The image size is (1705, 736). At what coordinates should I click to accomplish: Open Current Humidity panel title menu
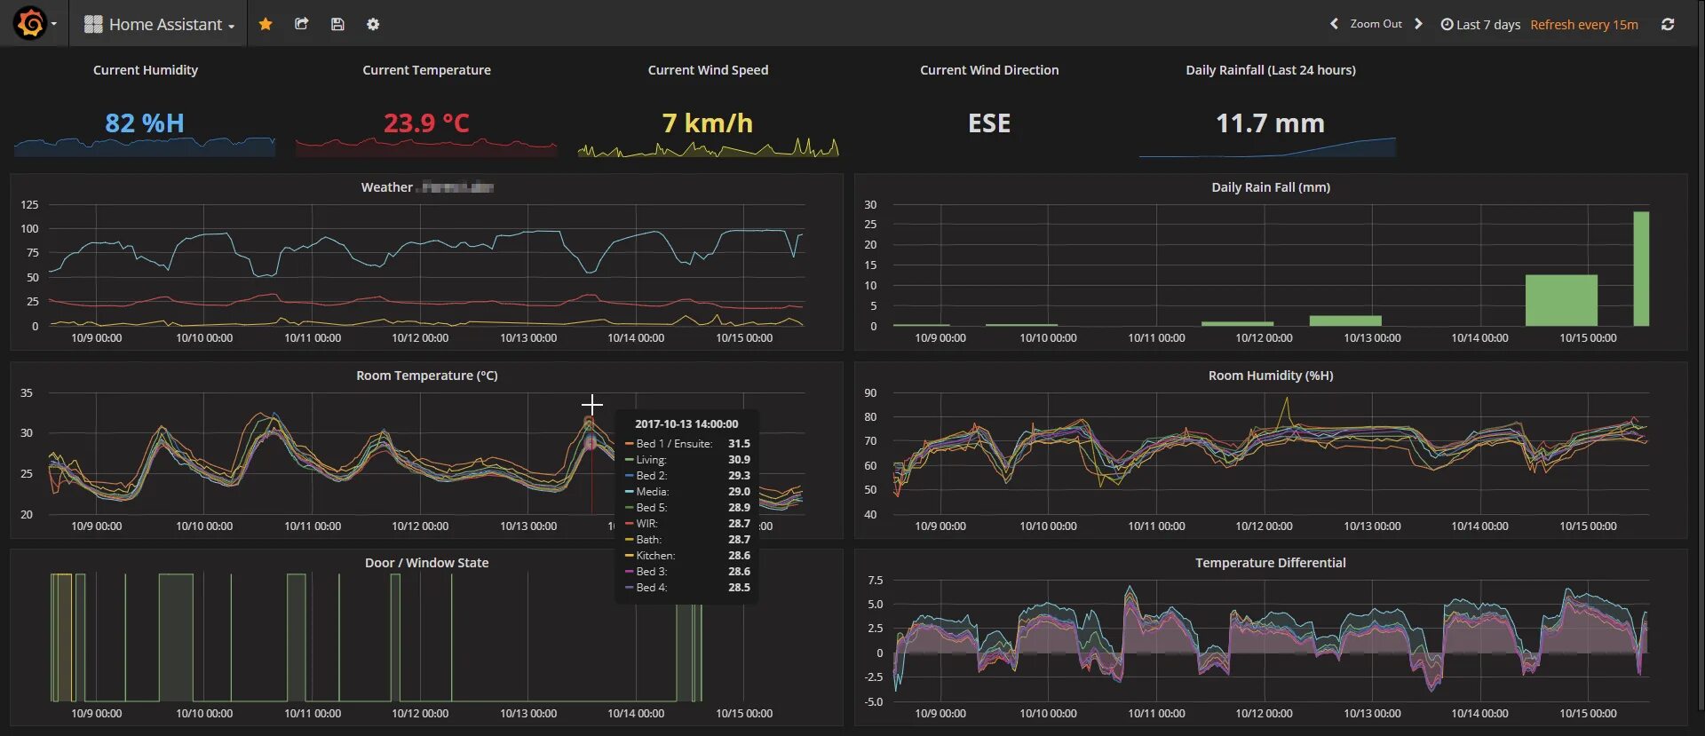(x=146, y=70)
